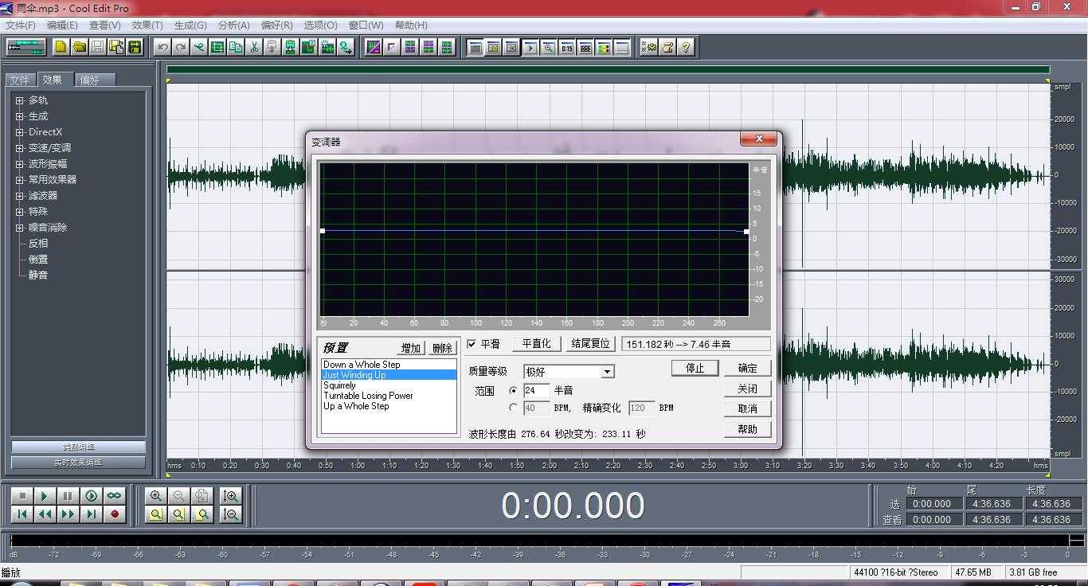The image size is (1088, 586).
Task: Open the 文件(F) menu
Action: (21, 25)
